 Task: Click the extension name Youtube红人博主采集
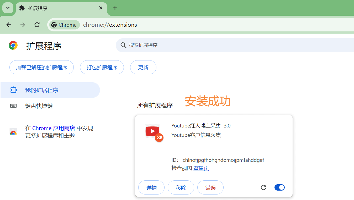tap(196, 126)
